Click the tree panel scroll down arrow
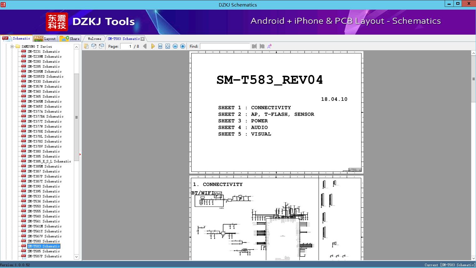The width and height of the screenshot is (476, 268). 76,257
